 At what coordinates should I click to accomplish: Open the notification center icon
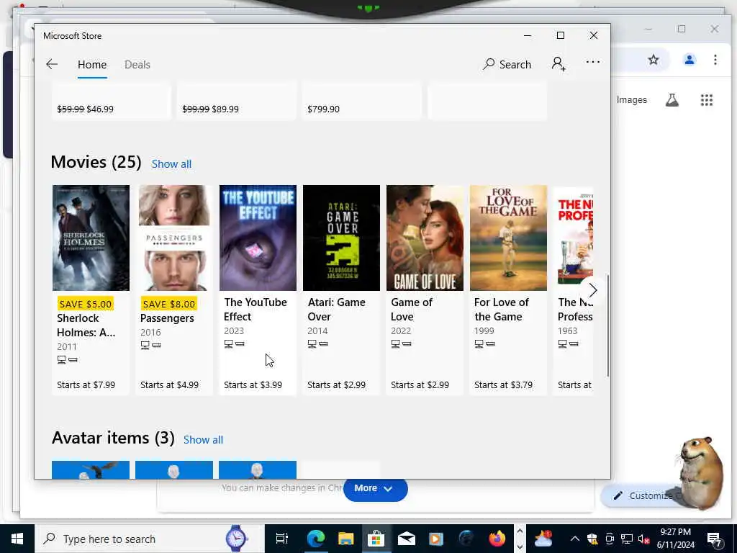point(715,540)
